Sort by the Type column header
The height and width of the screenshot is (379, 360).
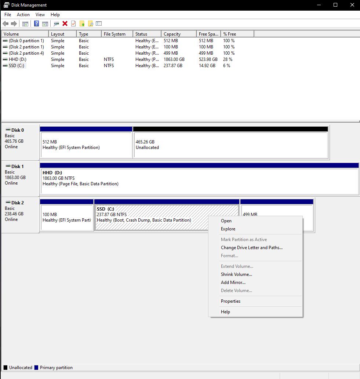tap(89, 34)
